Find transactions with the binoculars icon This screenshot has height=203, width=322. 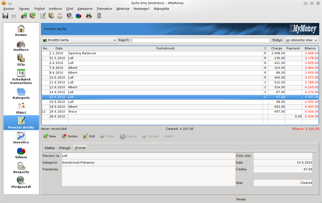click(x=89, y=16)
